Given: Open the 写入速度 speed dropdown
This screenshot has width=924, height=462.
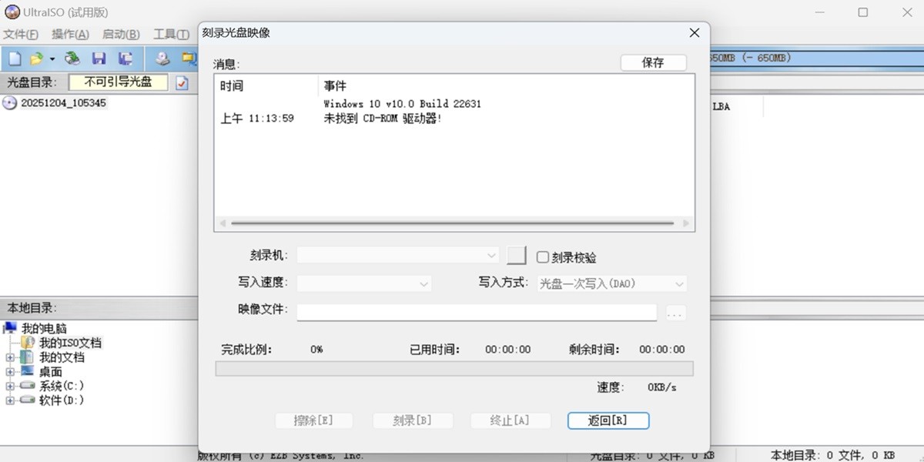Looking at the screenshot, I should coord(423,283).
